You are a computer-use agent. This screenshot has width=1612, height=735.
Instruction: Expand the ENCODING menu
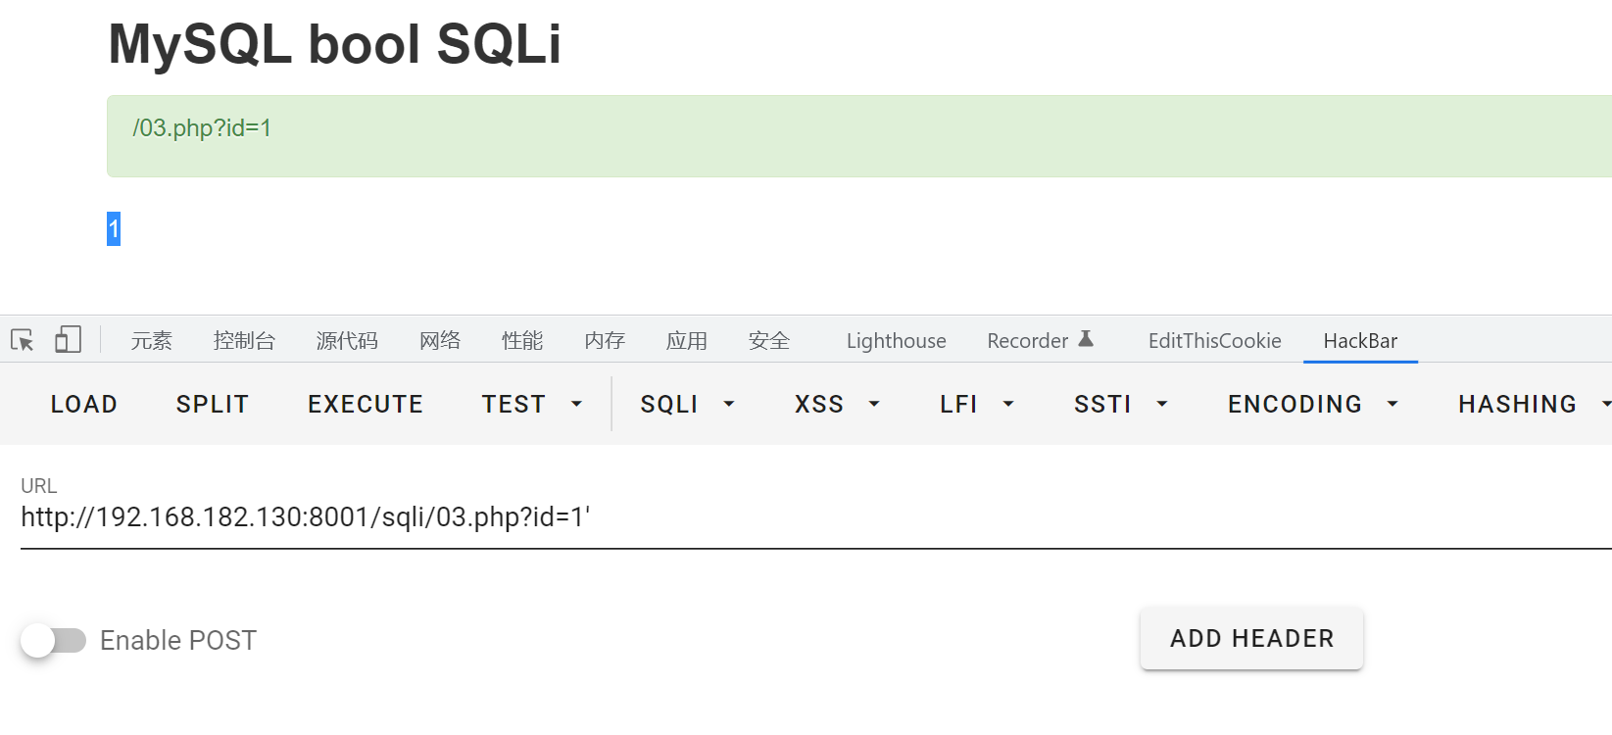(1311, 403)
